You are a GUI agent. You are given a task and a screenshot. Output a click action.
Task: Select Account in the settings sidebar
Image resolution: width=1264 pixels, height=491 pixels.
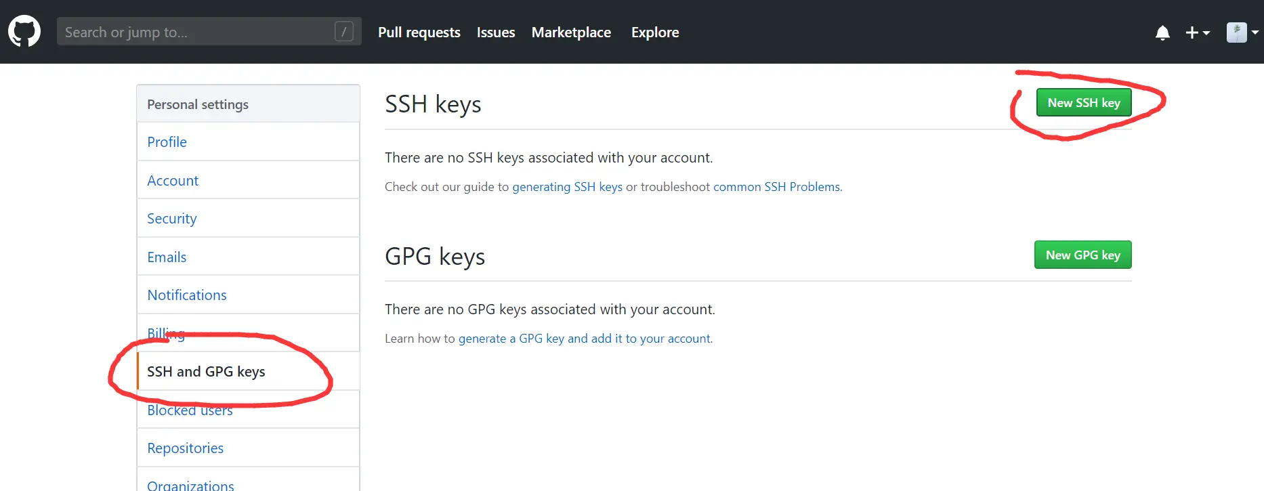[173, 181]
